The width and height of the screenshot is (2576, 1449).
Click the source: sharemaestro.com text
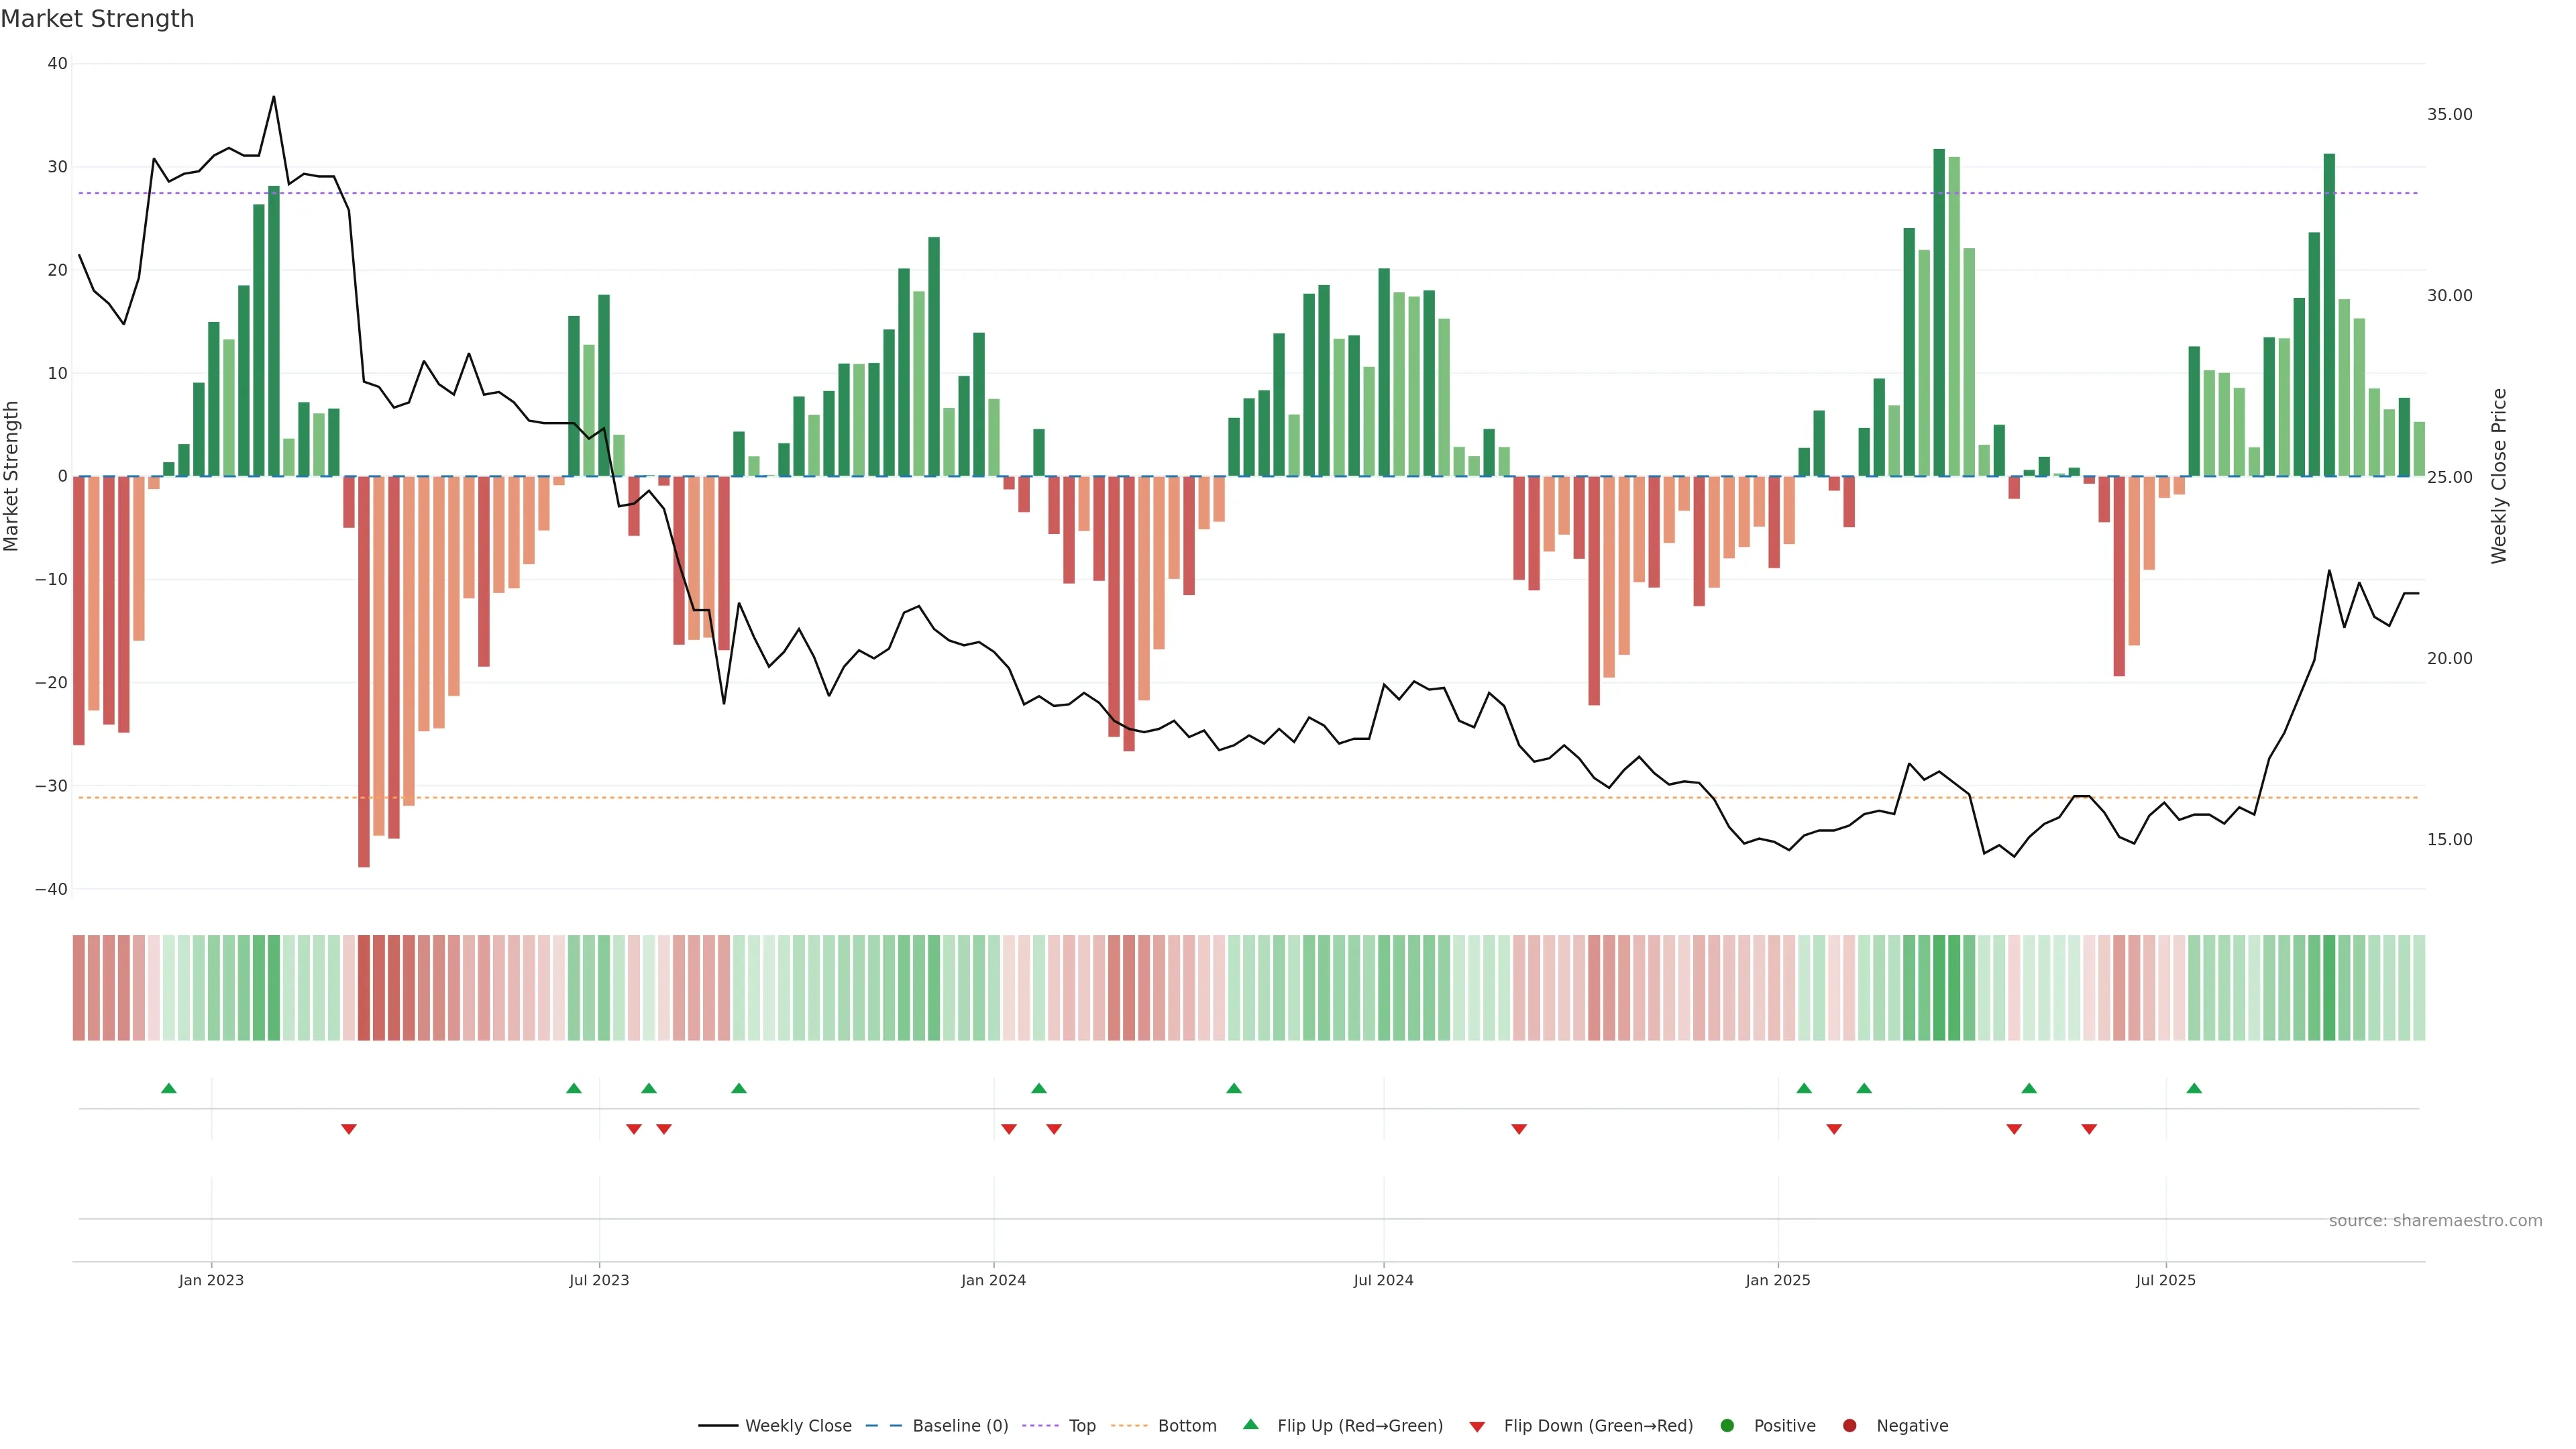(x=2435, y=1221)
